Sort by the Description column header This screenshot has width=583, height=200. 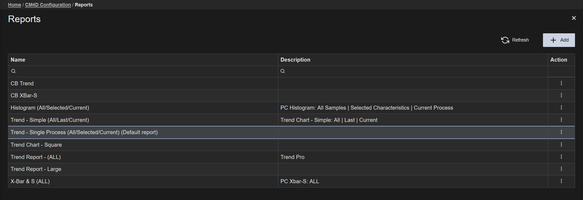(295, 60)
